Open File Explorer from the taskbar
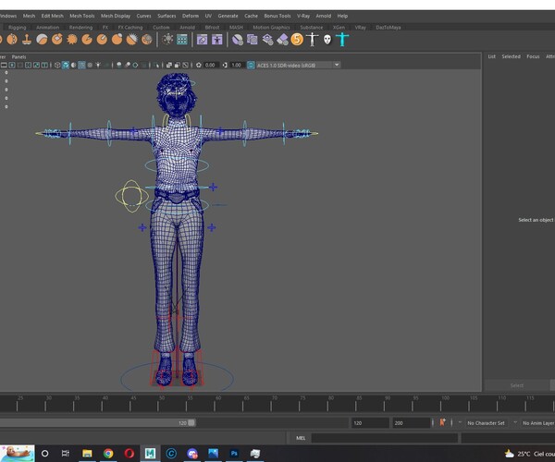 pos(87,453)
